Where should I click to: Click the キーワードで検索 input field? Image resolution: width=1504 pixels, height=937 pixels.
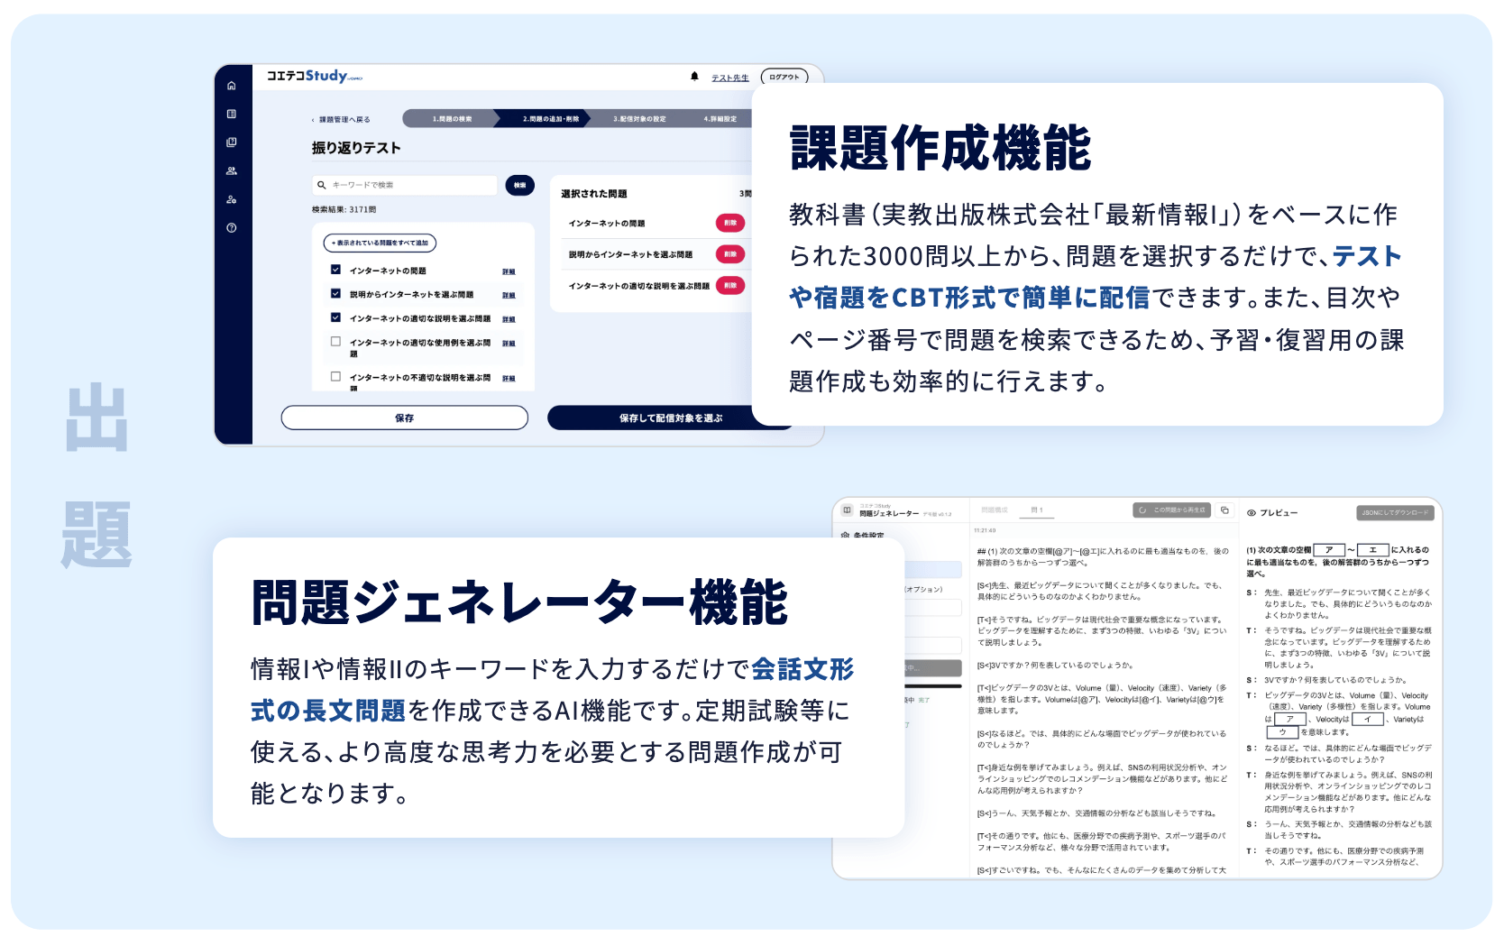405,185
